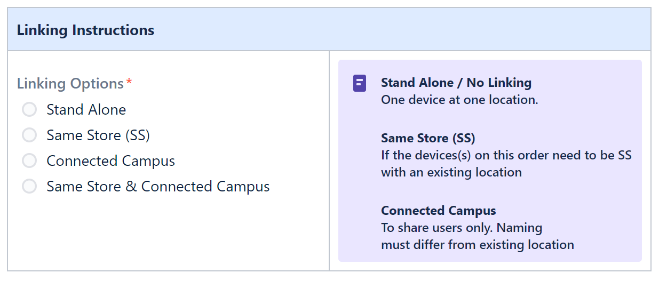
Task: Click the Linking Instructions section header
Action: tap(85, 30)
